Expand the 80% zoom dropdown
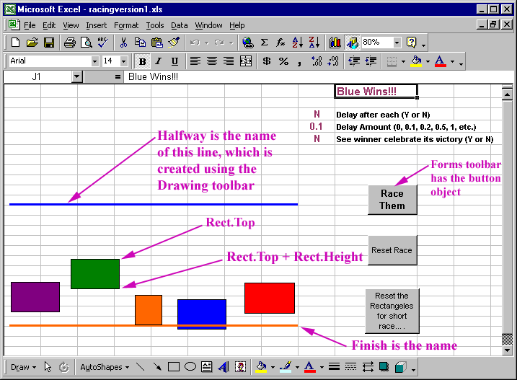517x380 pixels. (396, 43)
